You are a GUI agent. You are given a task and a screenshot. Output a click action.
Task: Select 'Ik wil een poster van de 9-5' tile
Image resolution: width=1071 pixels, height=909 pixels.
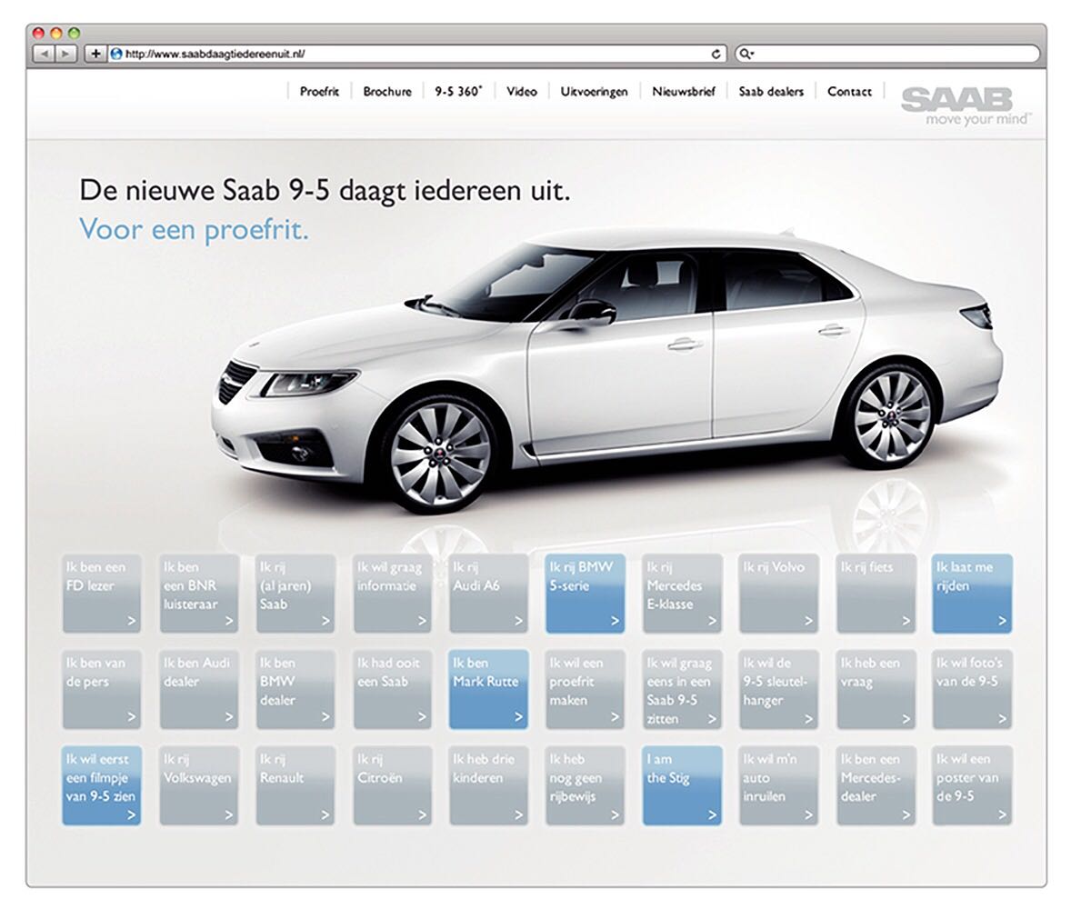972,785
